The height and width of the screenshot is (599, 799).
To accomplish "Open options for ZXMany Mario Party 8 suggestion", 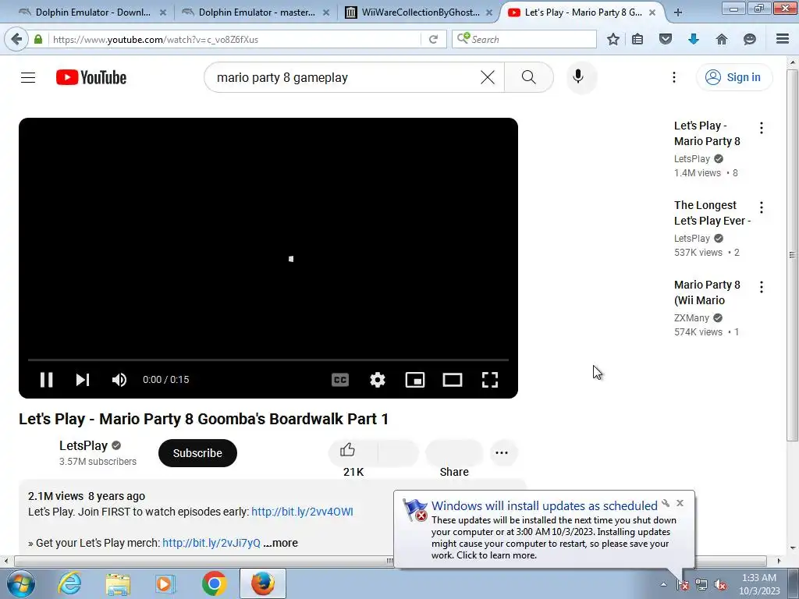I will coord(762,287).
